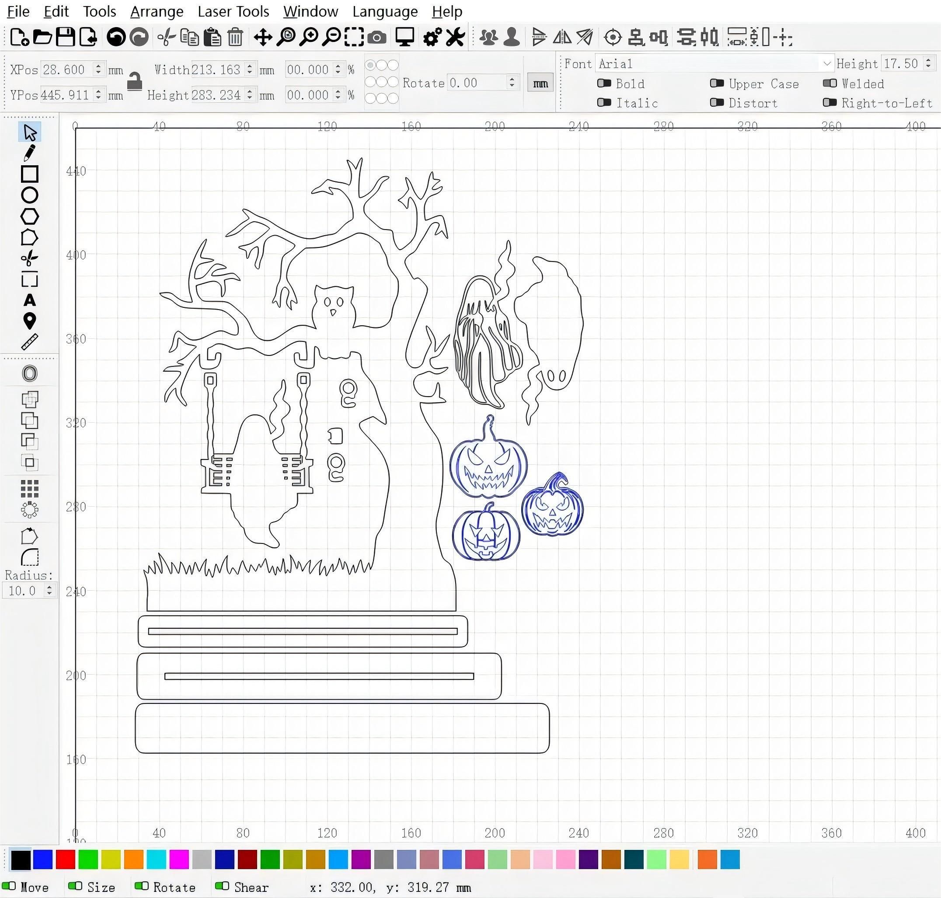Select the black color swatch

(x=20, y=859)
